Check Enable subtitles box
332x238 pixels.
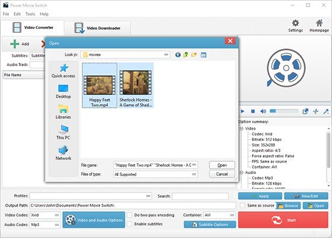[129, 224]
